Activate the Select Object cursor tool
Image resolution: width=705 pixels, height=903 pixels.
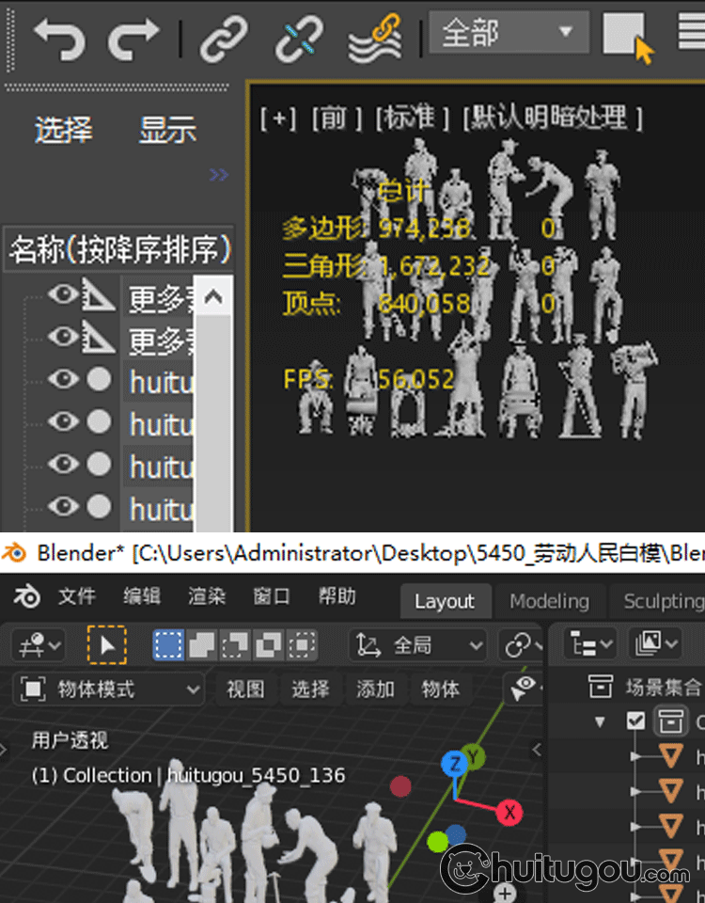coord(629,38)
